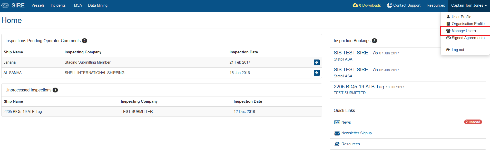The width and height of the screenshot is (490, 154).
Task: Open 2205 BIQ5-19 ATB Tug booking link
Action: pos(359,87)
